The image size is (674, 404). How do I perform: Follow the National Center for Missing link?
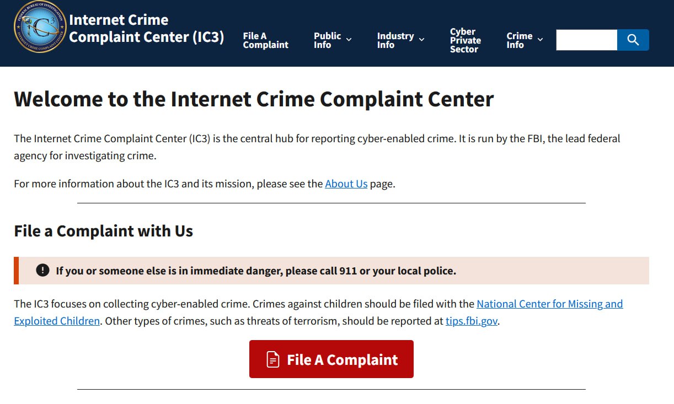coord(549,304)
